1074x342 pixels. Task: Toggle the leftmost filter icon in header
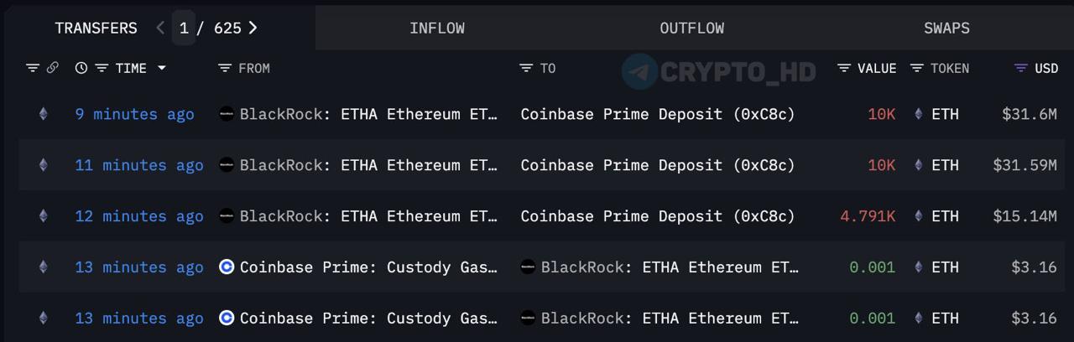coord(33,68)
